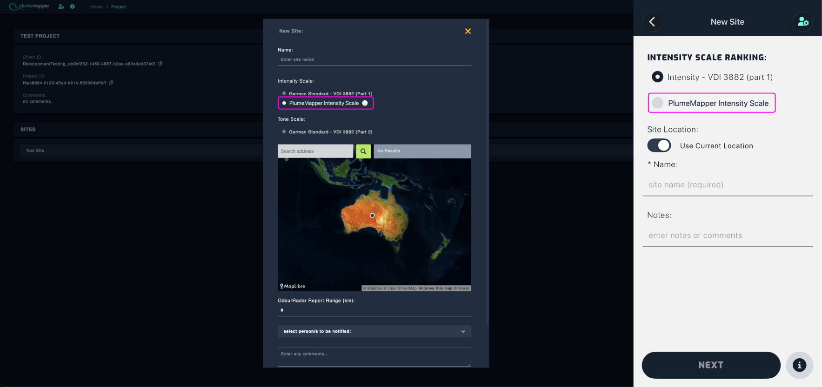Image resolution: width=822 pixels, height=387 pixels.
Task: Open info button beside NEXT
Action: tap(800, 365)
